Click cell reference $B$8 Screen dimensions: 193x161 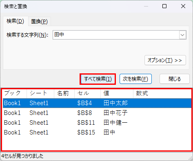[84, 113]
